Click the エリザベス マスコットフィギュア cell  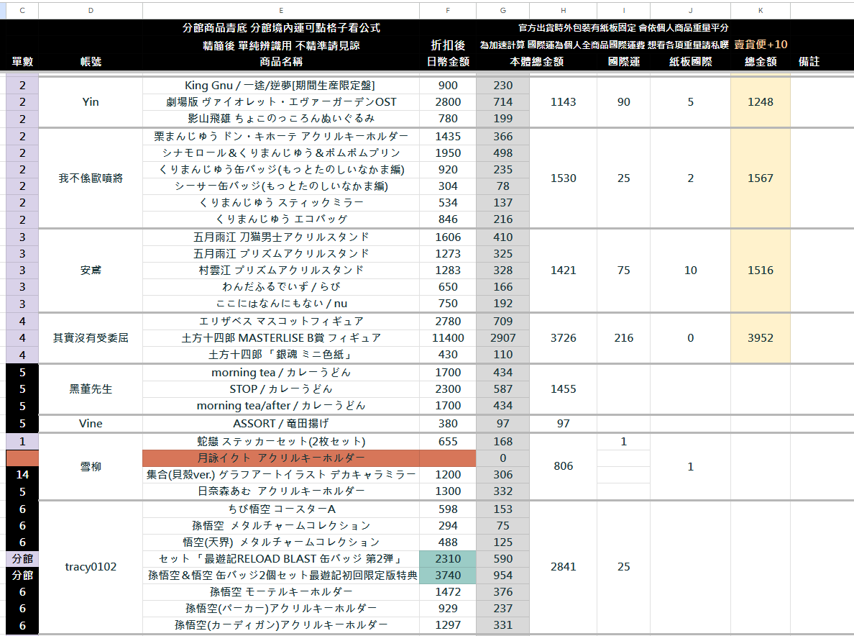281,322
